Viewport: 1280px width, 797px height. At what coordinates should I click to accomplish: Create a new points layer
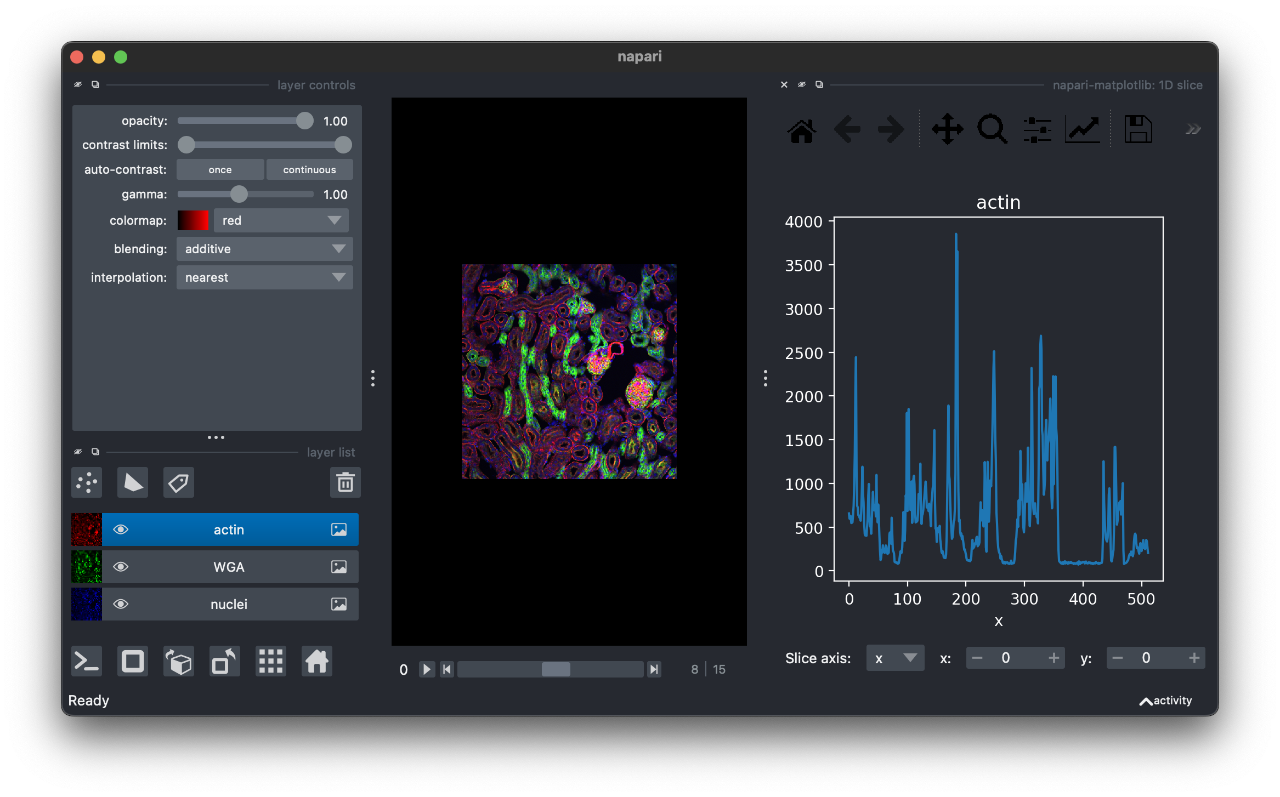pyautogui.click(x=87, y=483)
